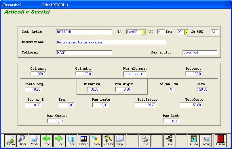This screenshot has height=149, width=232.
Task: Click the Dta ult.mov. date field
Action: pos(134,74)
